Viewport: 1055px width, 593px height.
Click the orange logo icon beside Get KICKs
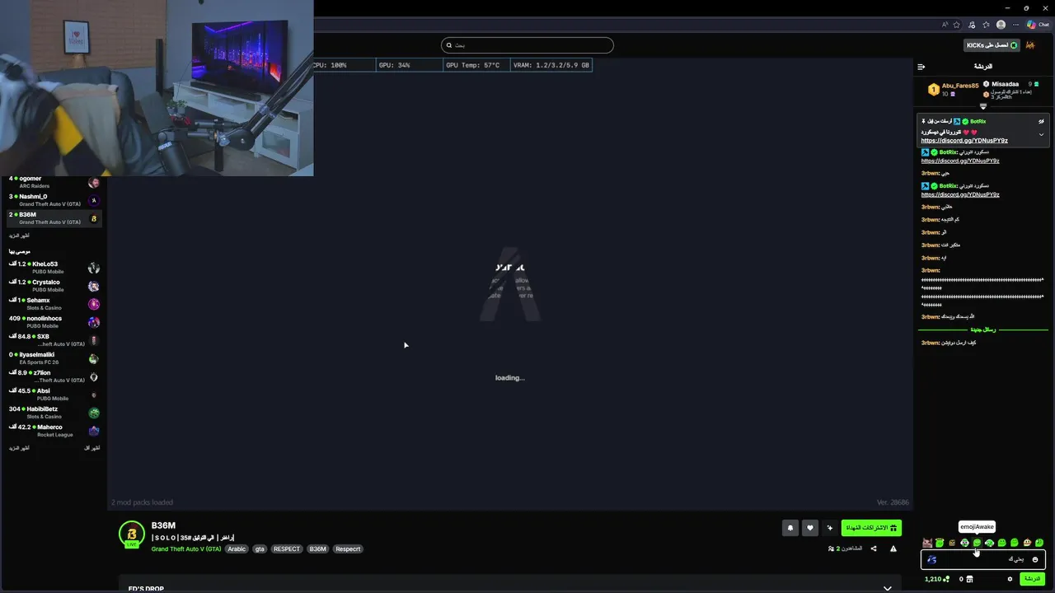click(x=1030, y=45)
